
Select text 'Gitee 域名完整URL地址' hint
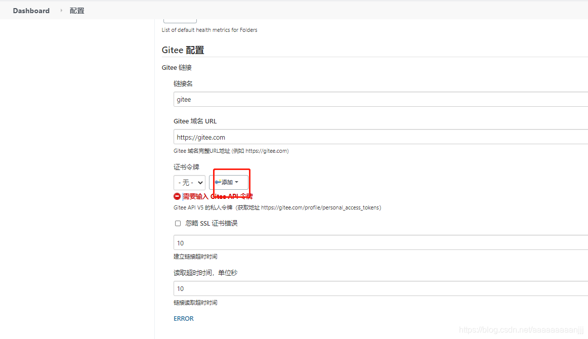[231, 151]
